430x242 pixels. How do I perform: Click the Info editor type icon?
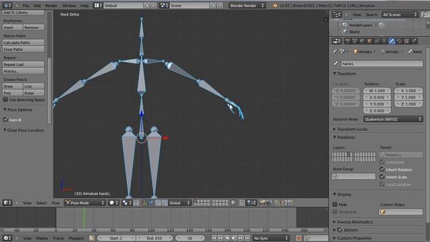click(7, 5)
